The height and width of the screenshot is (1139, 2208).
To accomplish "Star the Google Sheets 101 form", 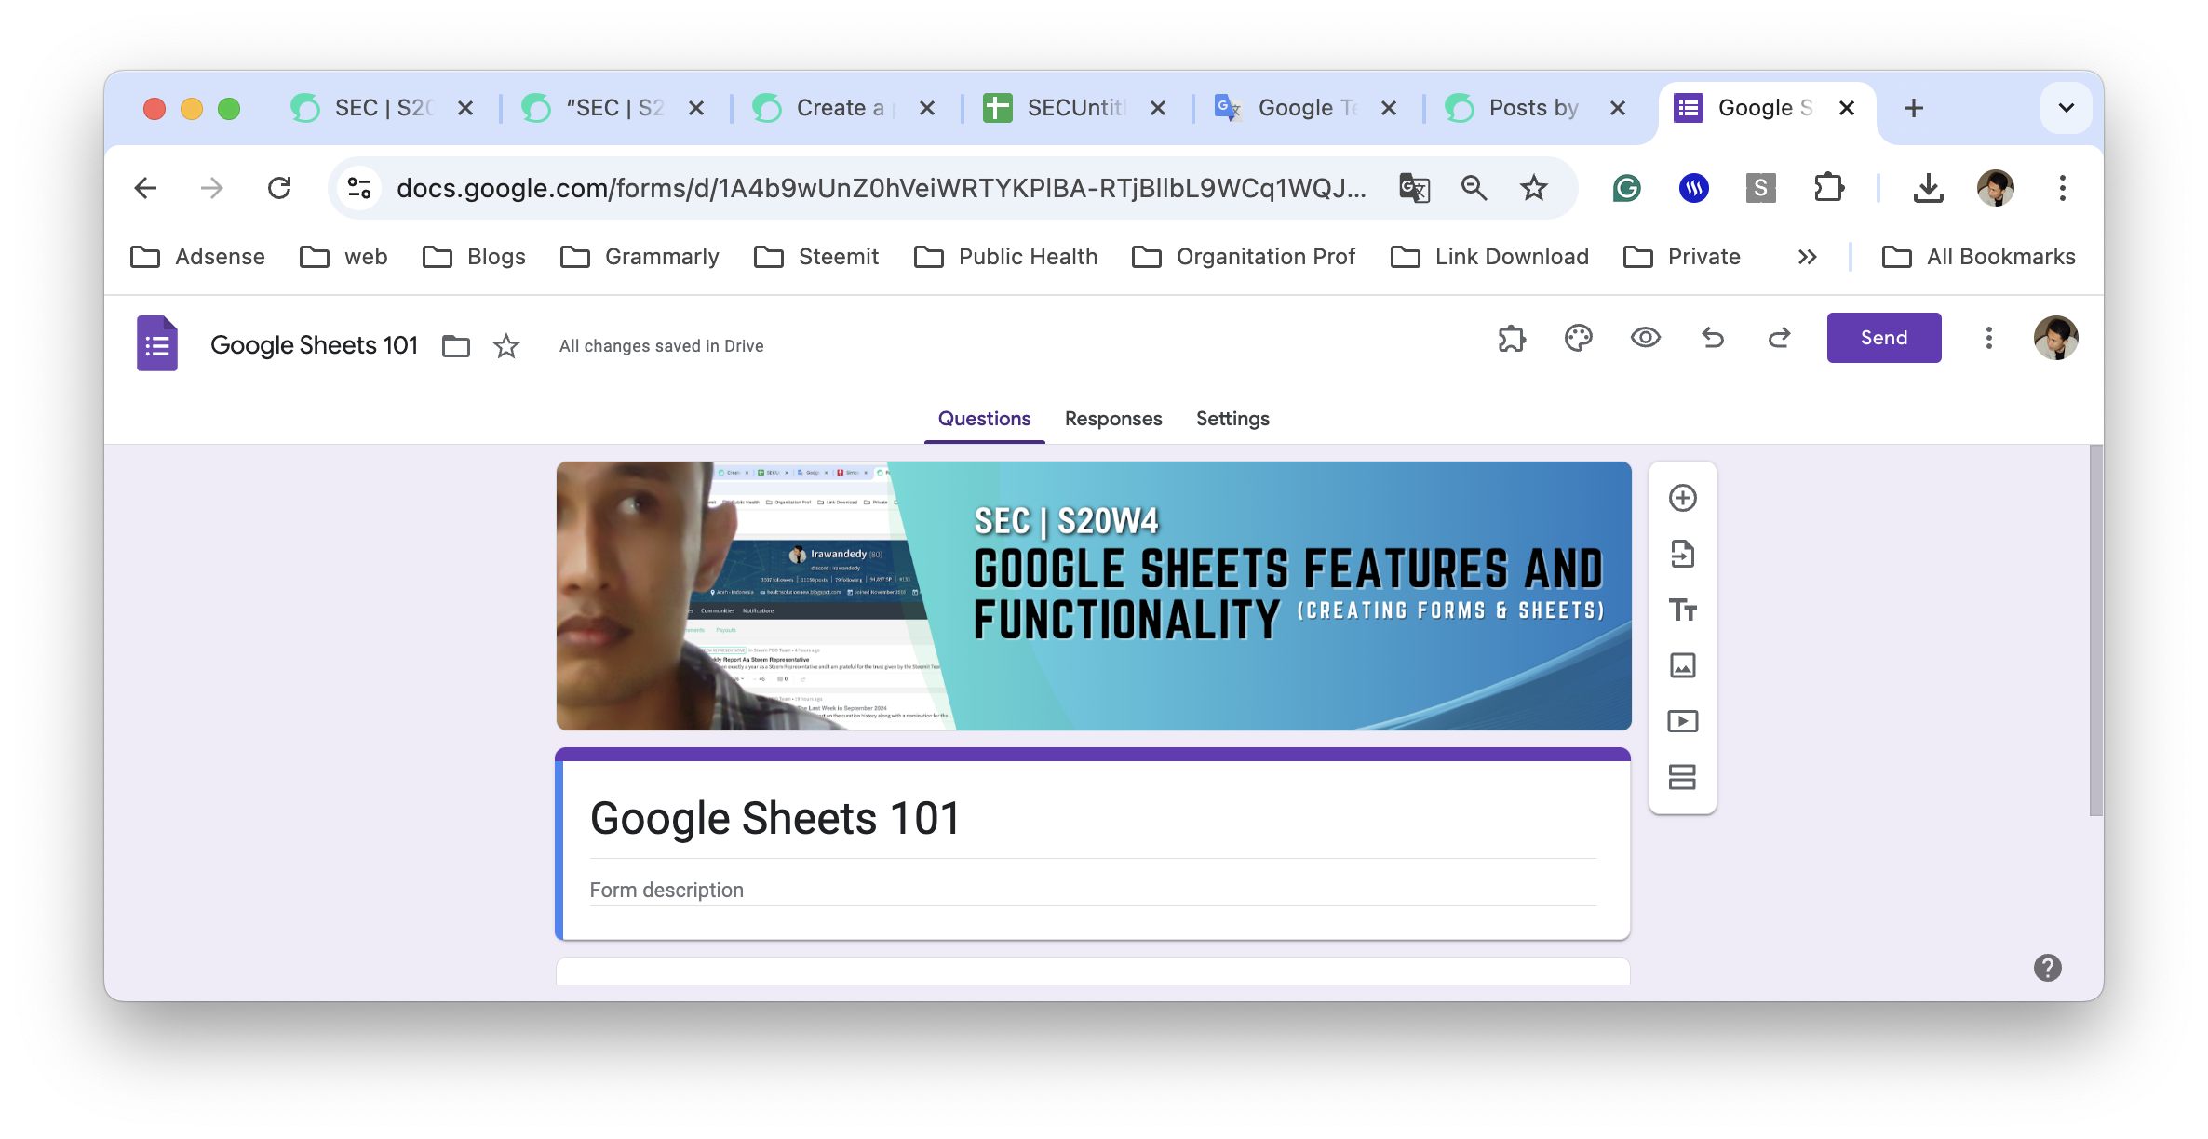I will (x=506, y=346).
